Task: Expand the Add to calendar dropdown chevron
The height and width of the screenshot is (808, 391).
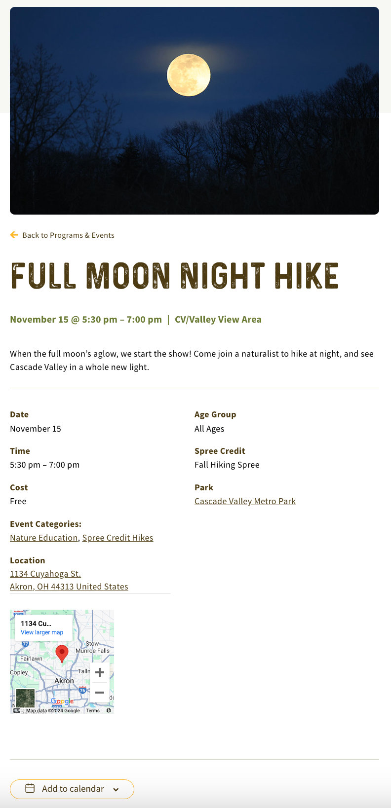Action: (x=116, y=789)
